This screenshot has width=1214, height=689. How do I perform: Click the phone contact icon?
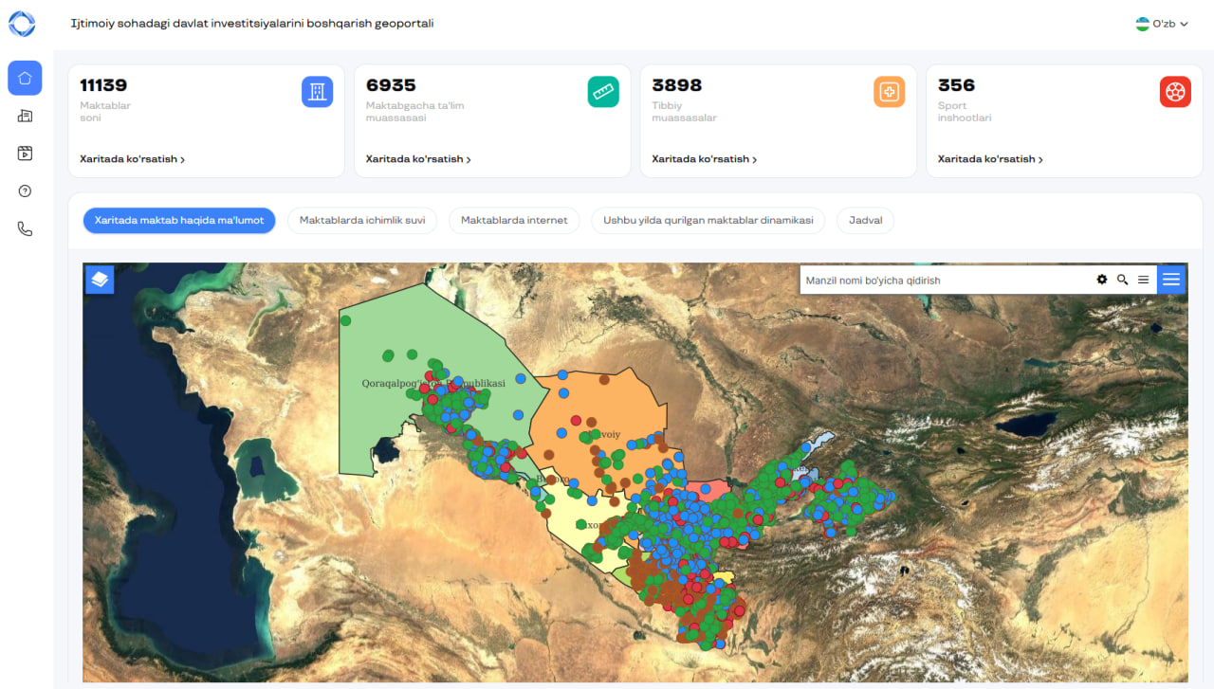click(x=25, y=229)
